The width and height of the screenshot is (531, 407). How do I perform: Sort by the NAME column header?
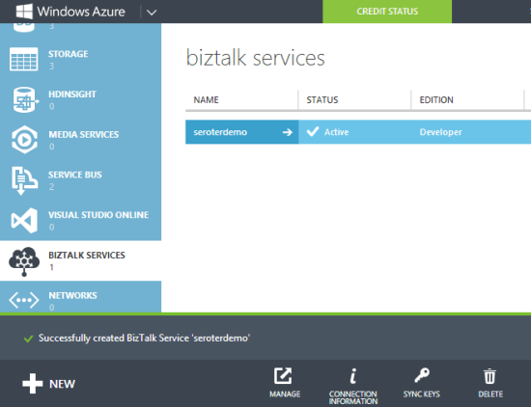206,99
